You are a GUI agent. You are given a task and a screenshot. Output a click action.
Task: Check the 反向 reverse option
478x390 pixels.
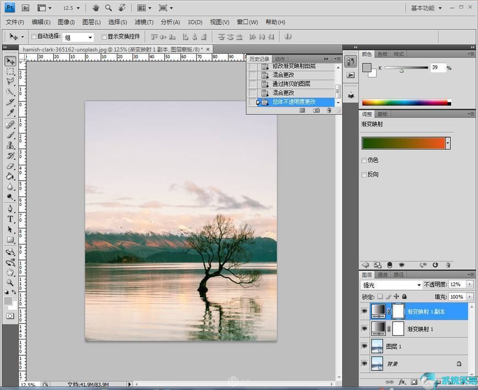364,175
